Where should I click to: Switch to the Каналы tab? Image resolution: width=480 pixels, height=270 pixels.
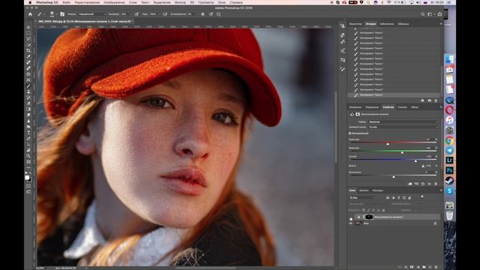tap(364, 190)
